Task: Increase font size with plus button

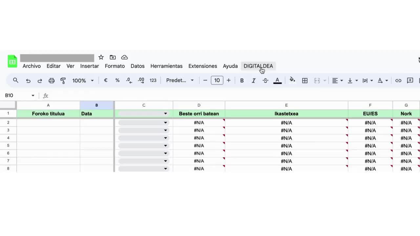Action: click(229, 80)
